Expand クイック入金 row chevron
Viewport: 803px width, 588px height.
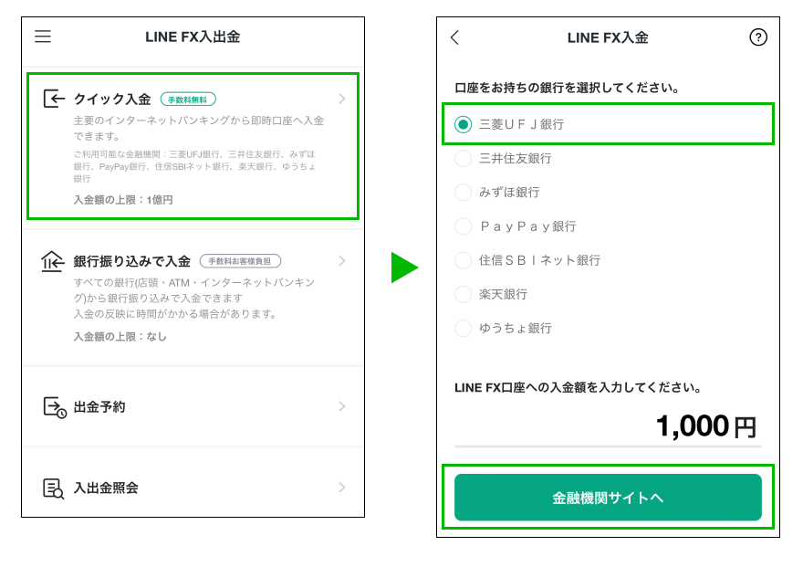(x=341, y=99)
